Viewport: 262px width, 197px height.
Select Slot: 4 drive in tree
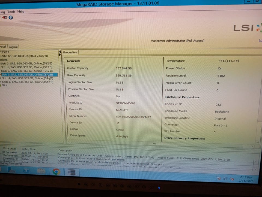coord(27,78)
